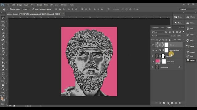
Task: Hide the Curves 1 layer
Action: click(x=153, y=45)
